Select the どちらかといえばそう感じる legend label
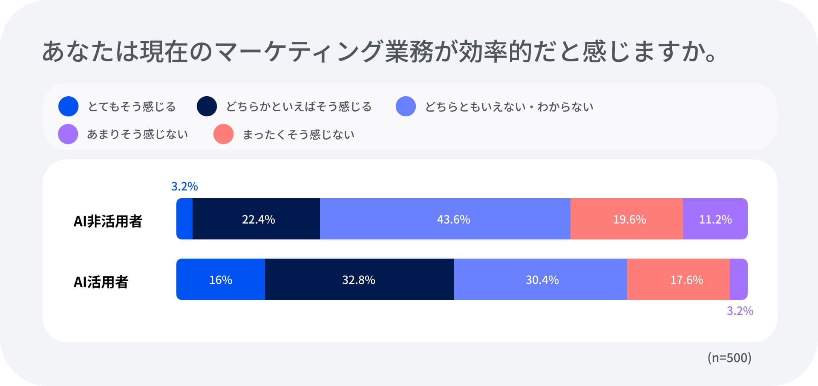The height and width of the screenshot is (386, 818). click(299, 107)
